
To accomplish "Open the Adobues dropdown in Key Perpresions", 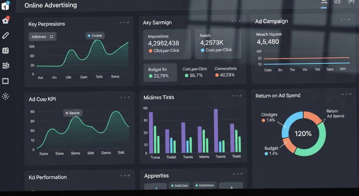I will [x=42, y=36].
